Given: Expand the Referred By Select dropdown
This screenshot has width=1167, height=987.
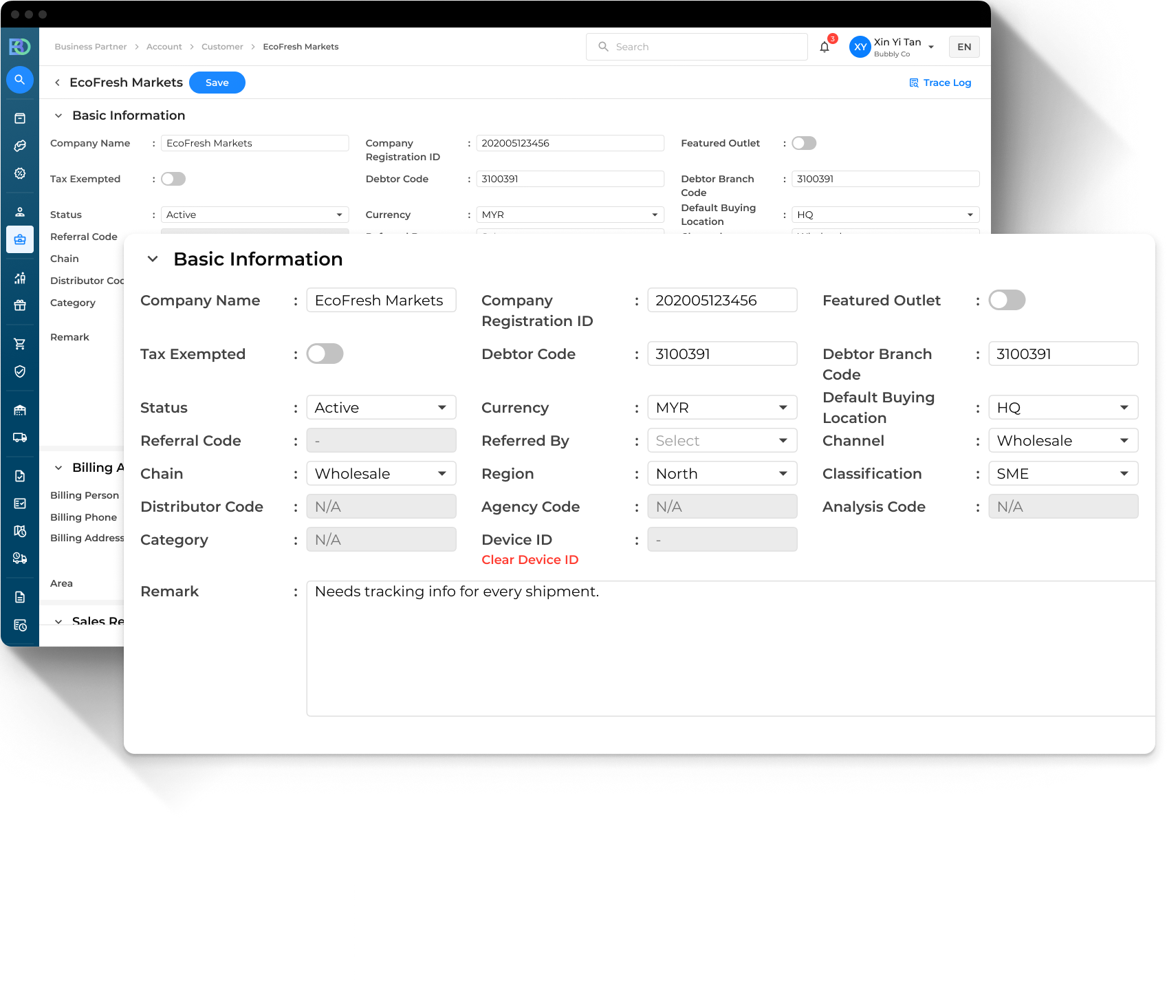Looking at the screenshot, I should coord(722,441).
